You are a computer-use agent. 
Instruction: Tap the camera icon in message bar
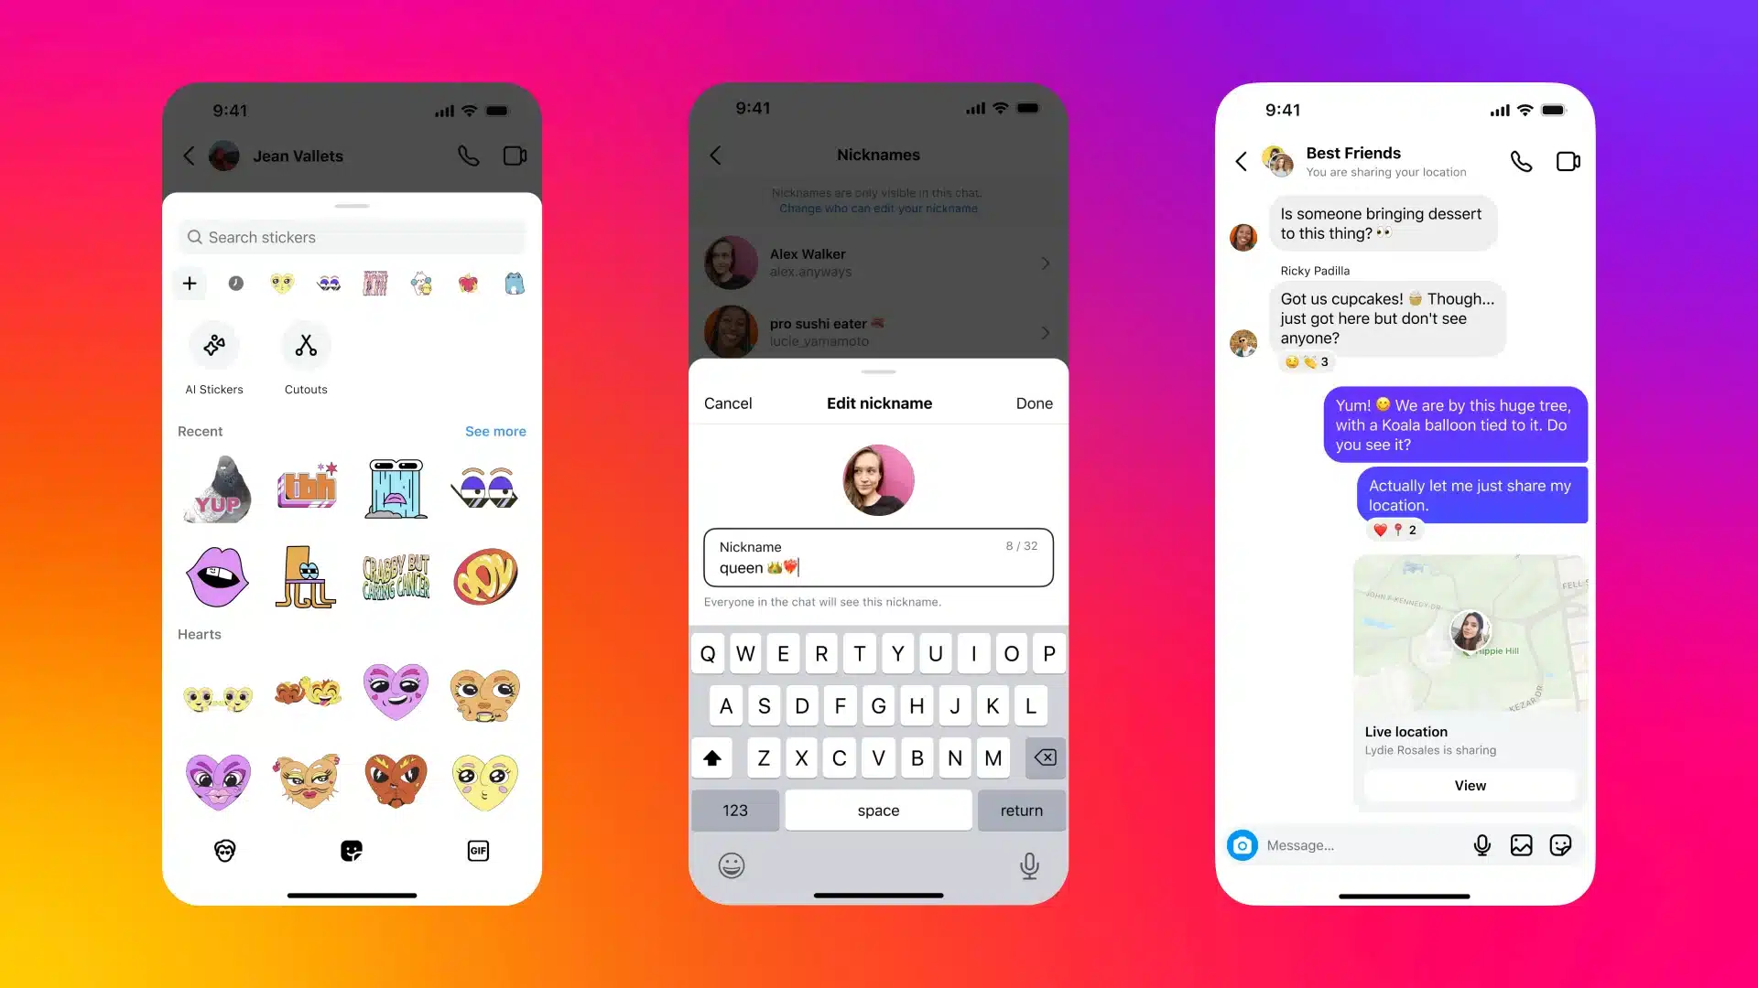click(x=1242, y=844)
